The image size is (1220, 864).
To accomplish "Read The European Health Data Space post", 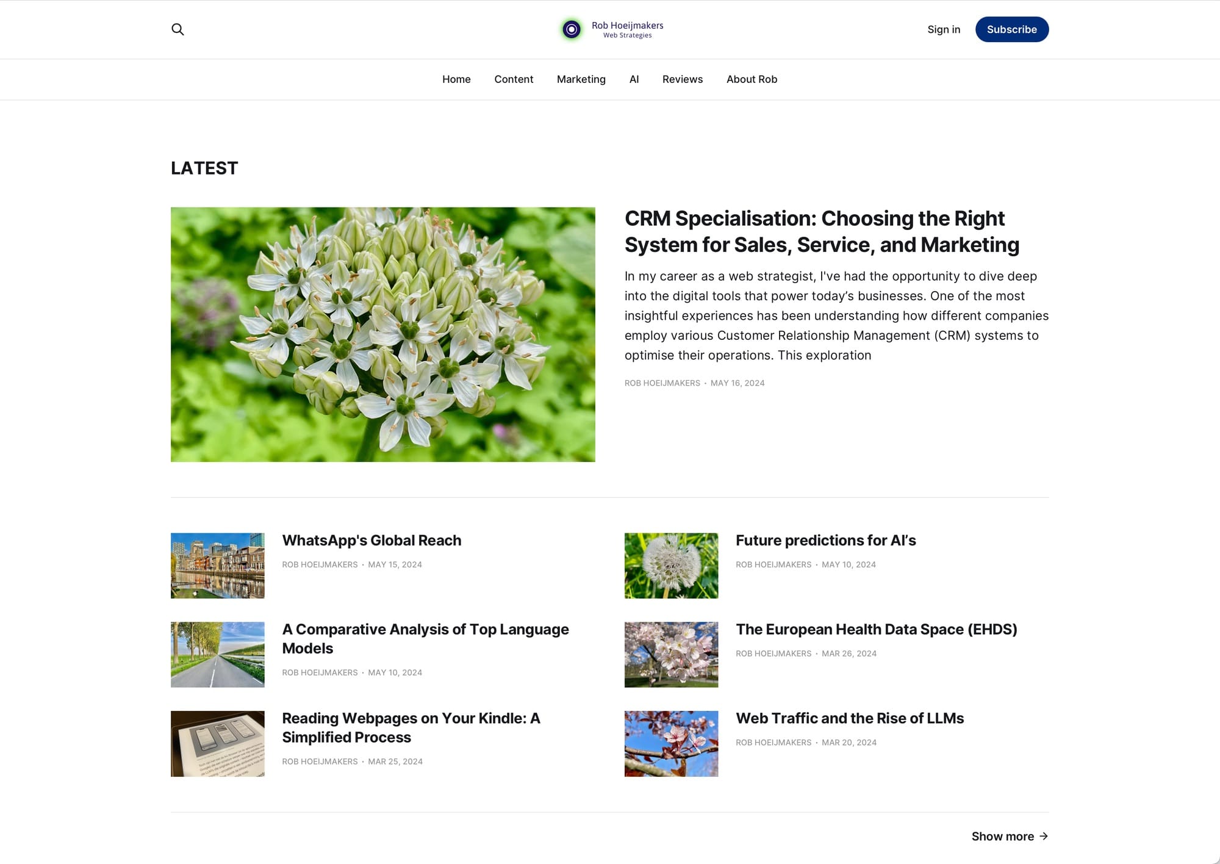I will (876, 630).
